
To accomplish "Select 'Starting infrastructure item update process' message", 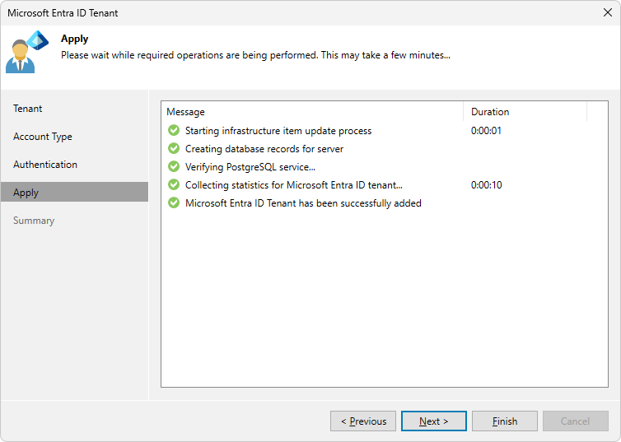I will click(278, 131).
